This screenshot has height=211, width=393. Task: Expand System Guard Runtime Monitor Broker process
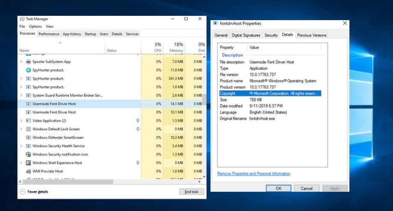point(21,95)
